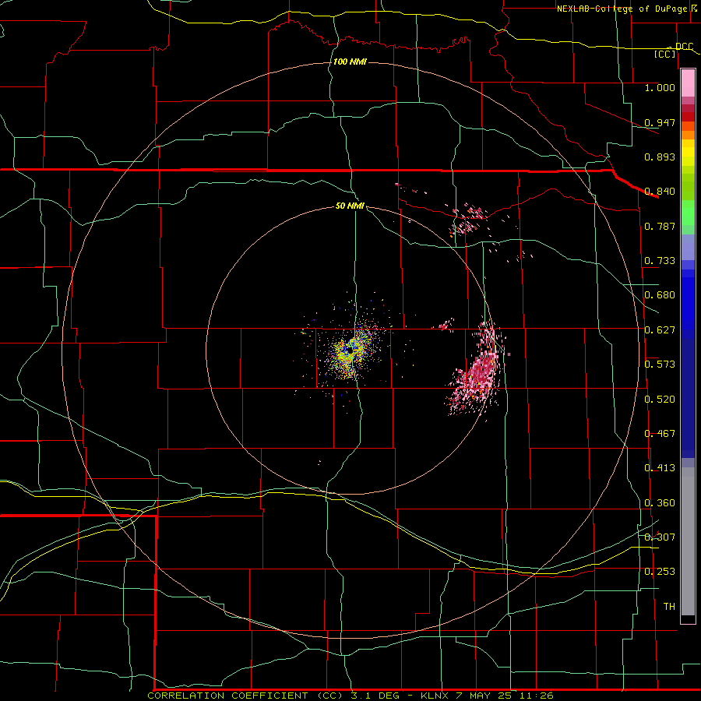Pick the orange segment of the color bar
The height and width of the screenshot is (701, 701).
[x=688, y=135]
